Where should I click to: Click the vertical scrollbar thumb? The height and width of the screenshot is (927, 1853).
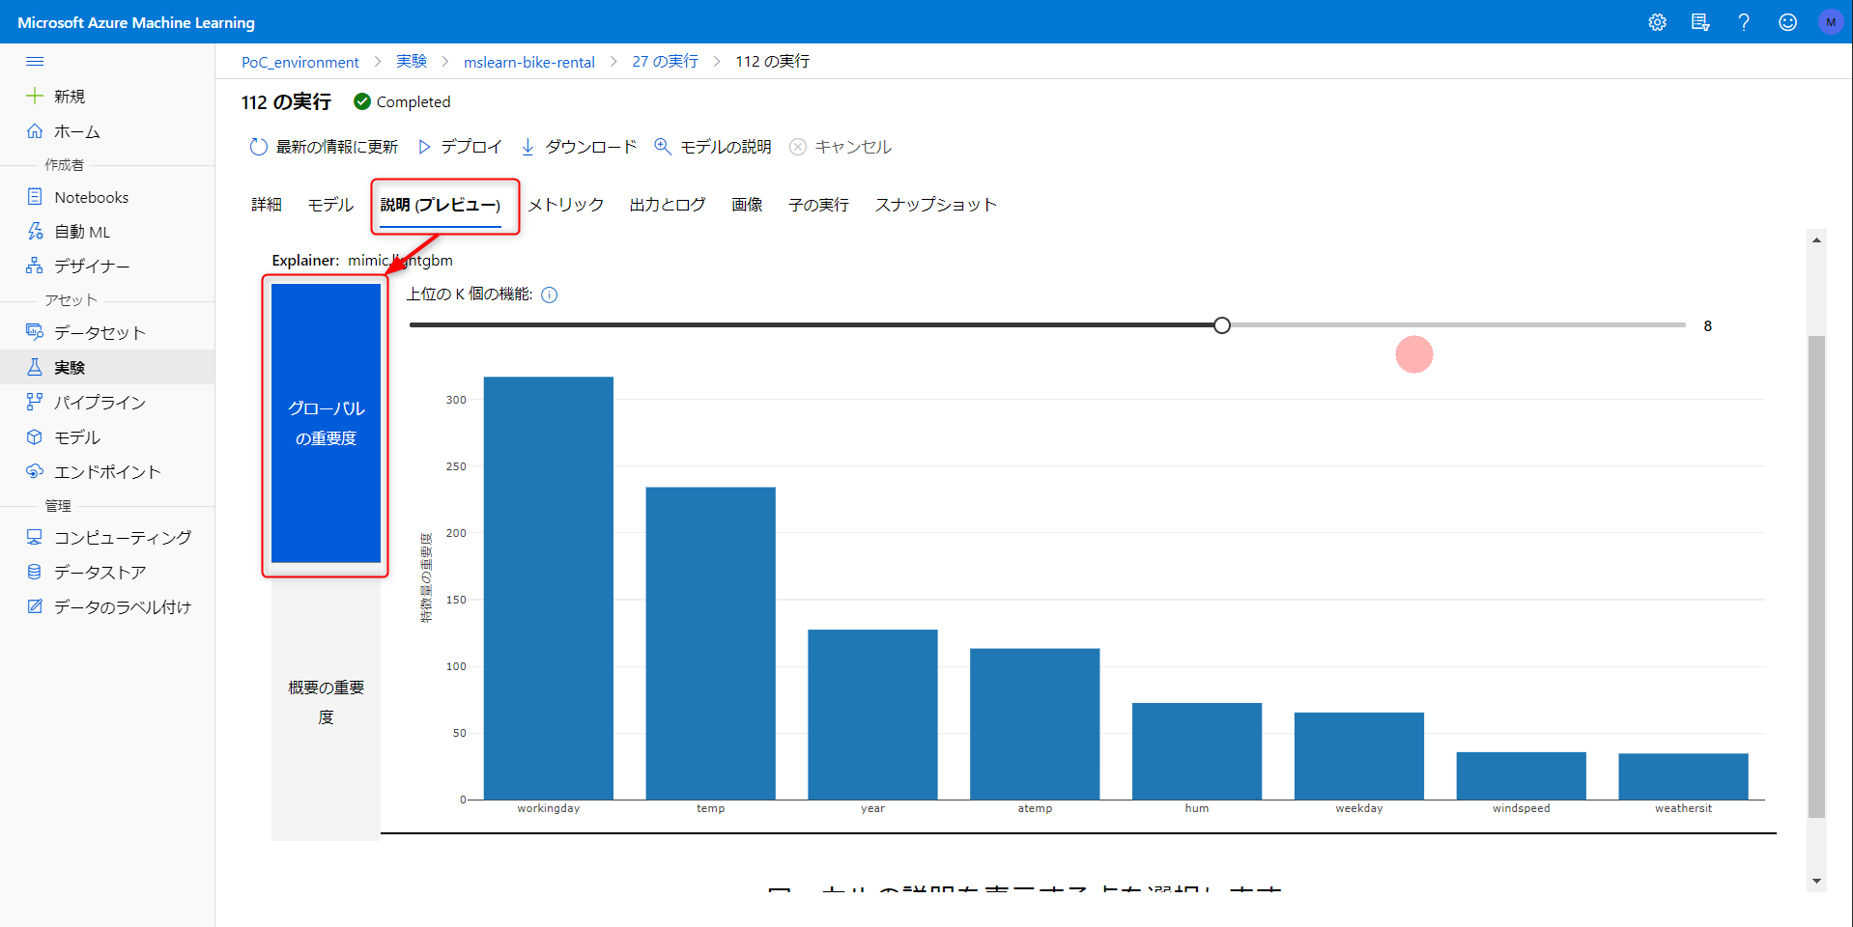[1817, 576]
